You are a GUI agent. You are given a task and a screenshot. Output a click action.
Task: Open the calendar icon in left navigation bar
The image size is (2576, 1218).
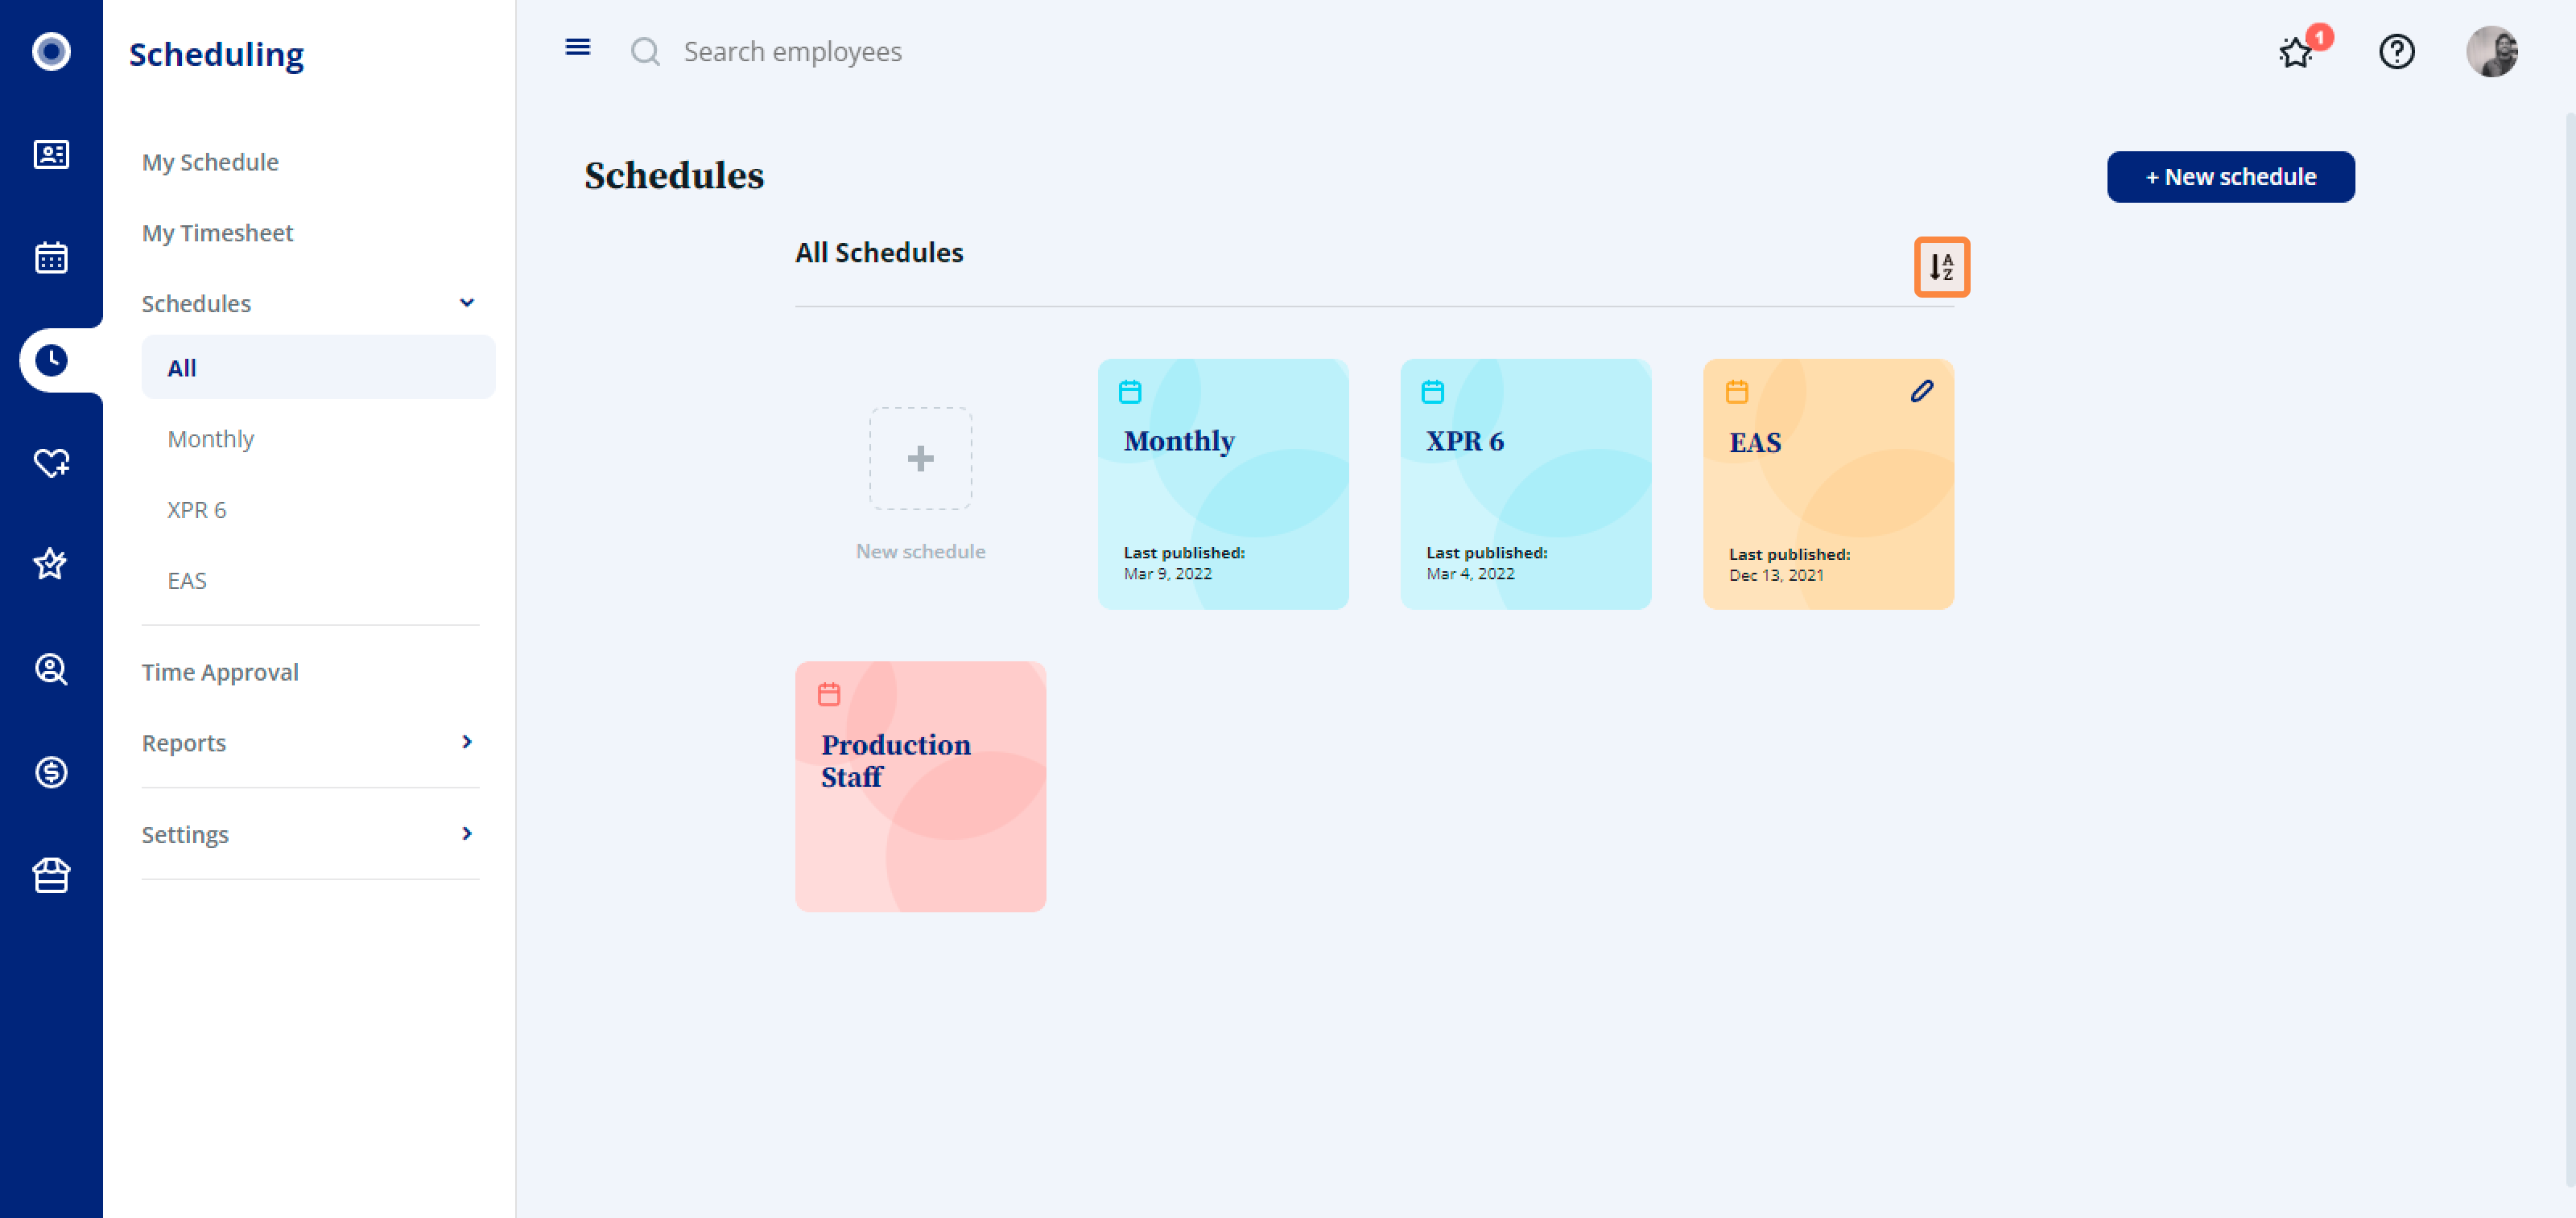point(51,257)
